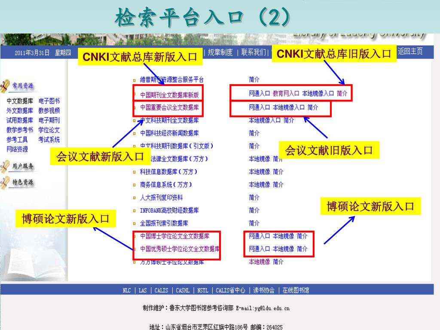Open 人大报刊复印资料 link
The height and width of the screenshot is (330, 440).
(x=162, y=198)
